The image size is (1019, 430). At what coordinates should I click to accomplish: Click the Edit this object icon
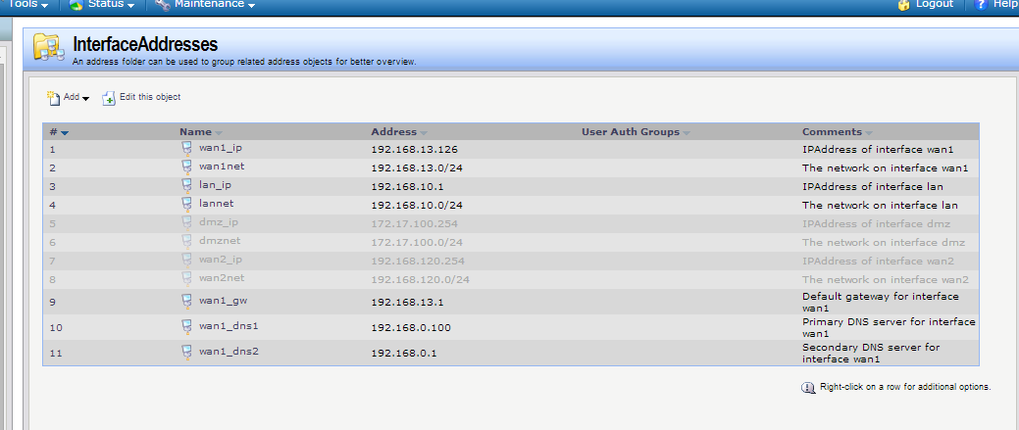[109, 98]
